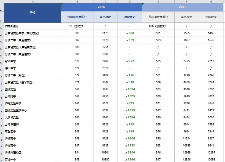Click the 市区位次 header cell
Screen dimensions: 225x162
tap(211, 17)
